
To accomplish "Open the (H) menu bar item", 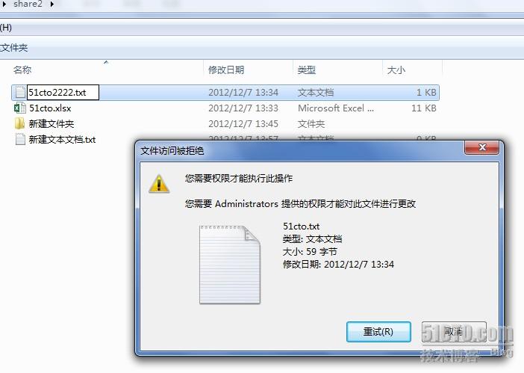I will [x=6, y=28].
